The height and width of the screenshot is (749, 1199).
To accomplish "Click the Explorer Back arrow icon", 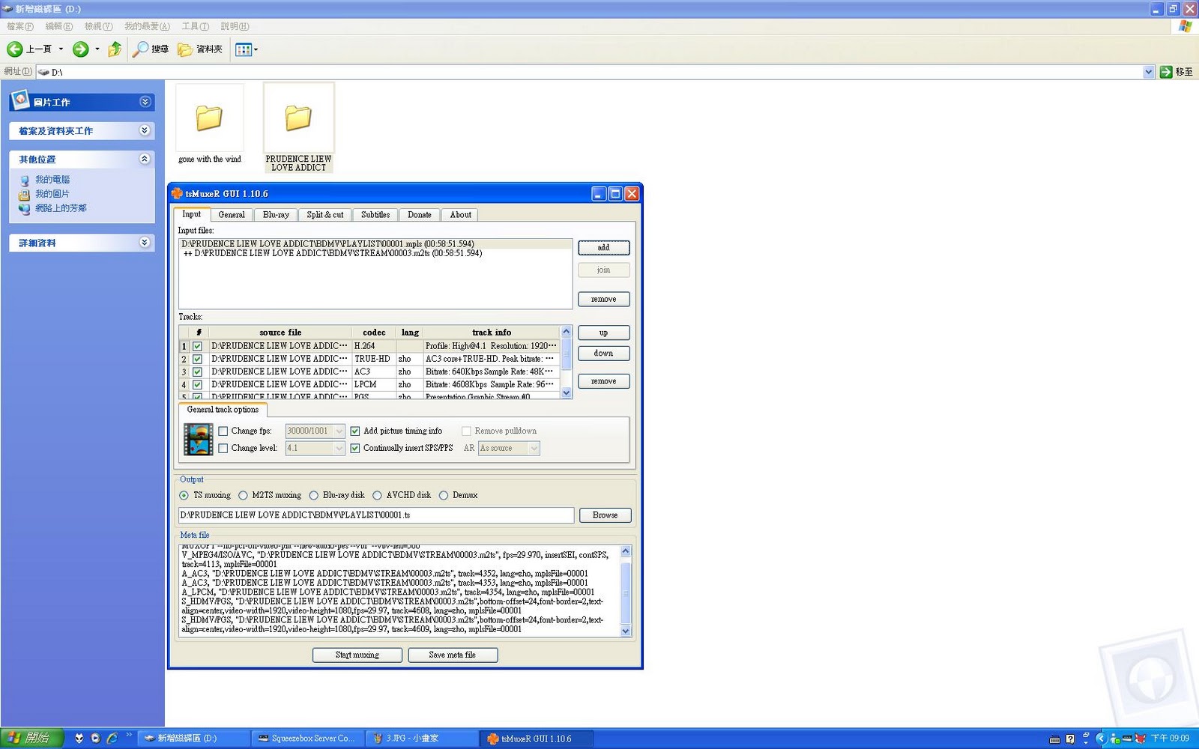I will point(15,49).
